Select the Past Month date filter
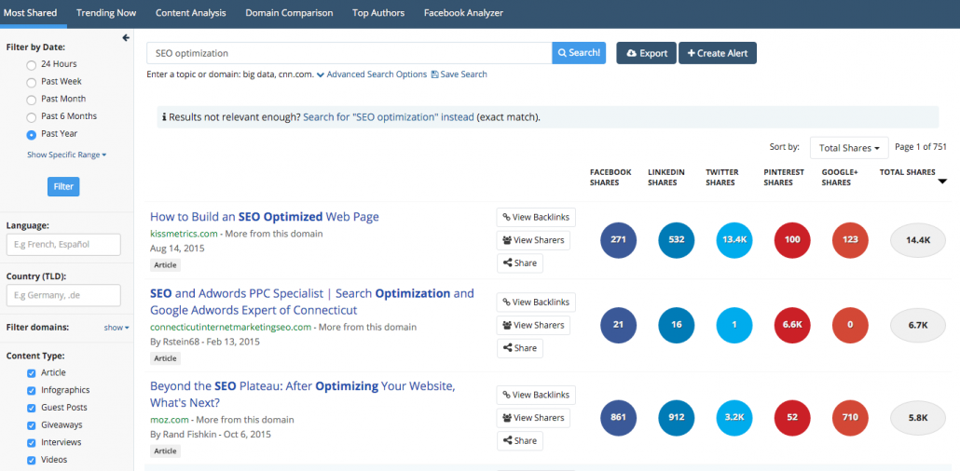This screenshot has height=471, width=960. point(32,99)
